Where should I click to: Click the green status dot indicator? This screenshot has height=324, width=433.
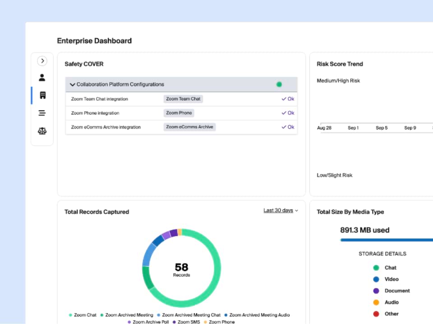(279, 84)
